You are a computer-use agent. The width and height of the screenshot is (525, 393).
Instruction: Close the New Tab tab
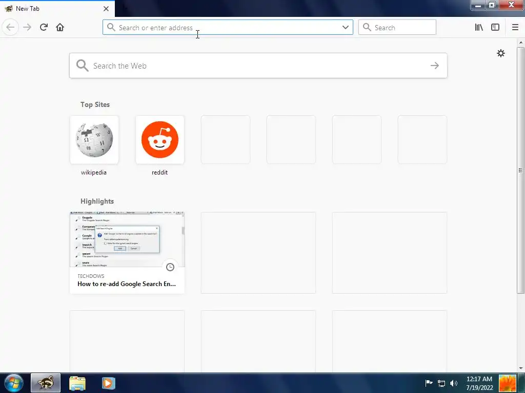point(106,9)
